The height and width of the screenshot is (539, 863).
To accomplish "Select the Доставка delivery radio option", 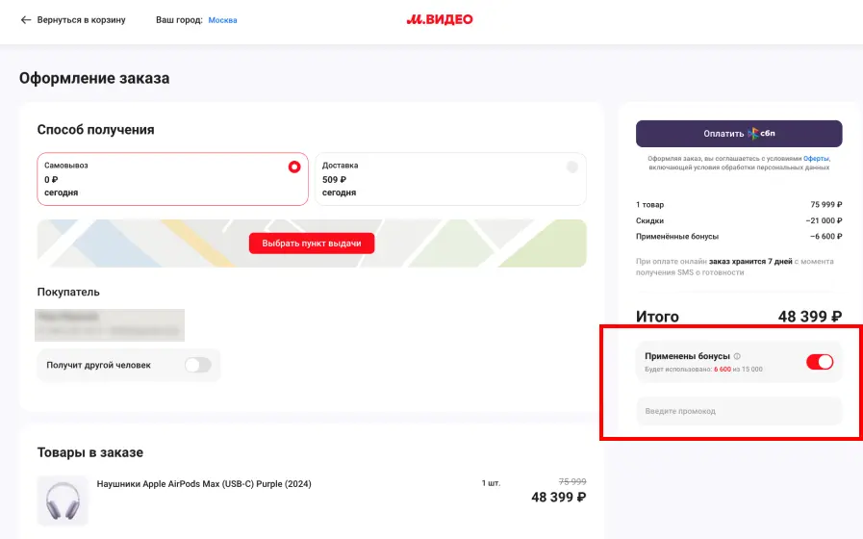I will pos(572,167).
